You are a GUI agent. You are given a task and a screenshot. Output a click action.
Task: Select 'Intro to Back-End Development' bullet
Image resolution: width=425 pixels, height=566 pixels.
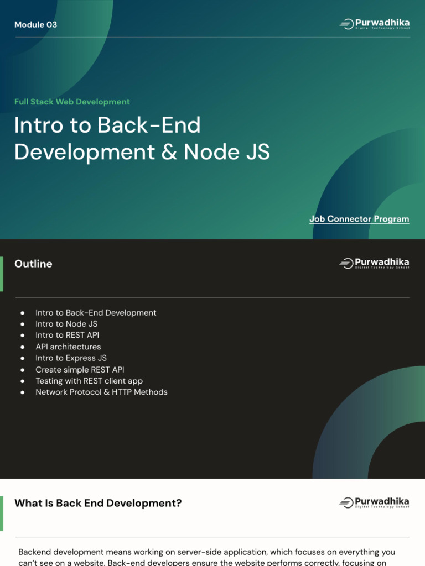(x=96, y=313)
